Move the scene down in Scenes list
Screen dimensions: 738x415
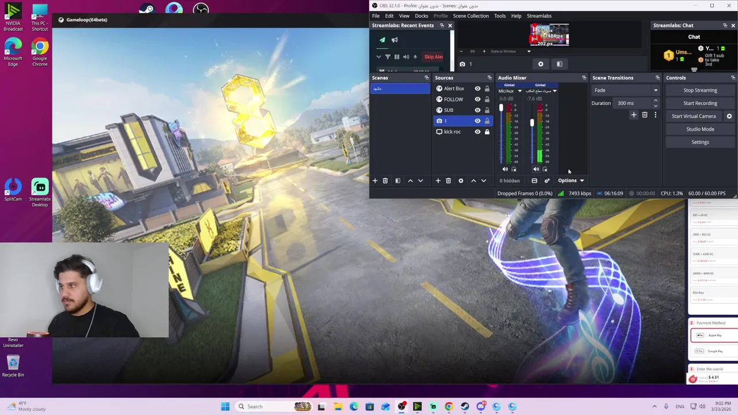(x=420, y=181)
